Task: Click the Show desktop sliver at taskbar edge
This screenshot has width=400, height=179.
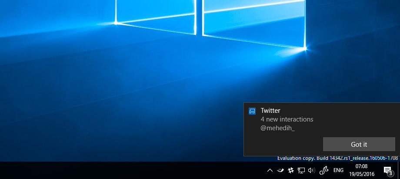Action: point(399,170)
